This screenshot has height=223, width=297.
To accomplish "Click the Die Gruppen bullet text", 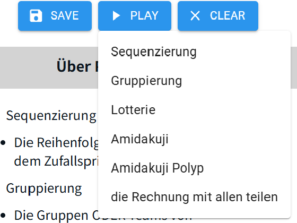I will pyautogui.click(x=51, y=215).
